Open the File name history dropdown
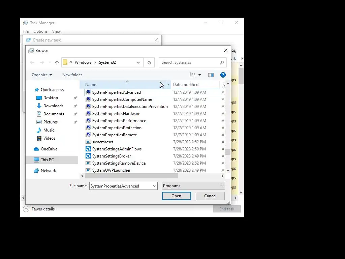Viewport: 345px width, 259px height. [154, 186]
